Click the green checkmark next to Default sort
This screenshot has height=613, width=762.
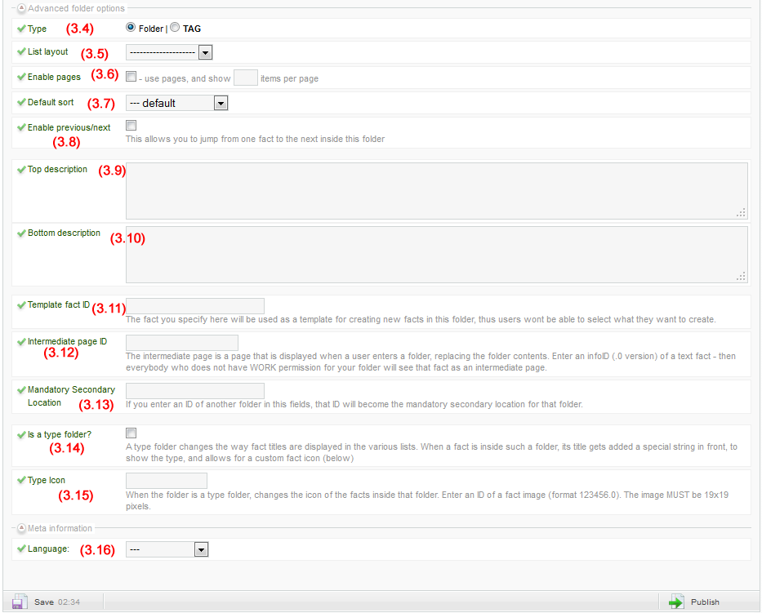tap(20, 103)
